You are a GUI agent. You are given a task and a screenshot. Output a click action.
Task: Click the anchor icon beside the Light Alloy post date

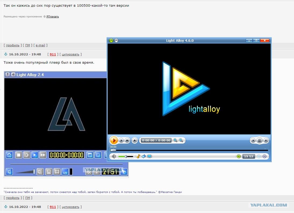[x=6, y=54]
